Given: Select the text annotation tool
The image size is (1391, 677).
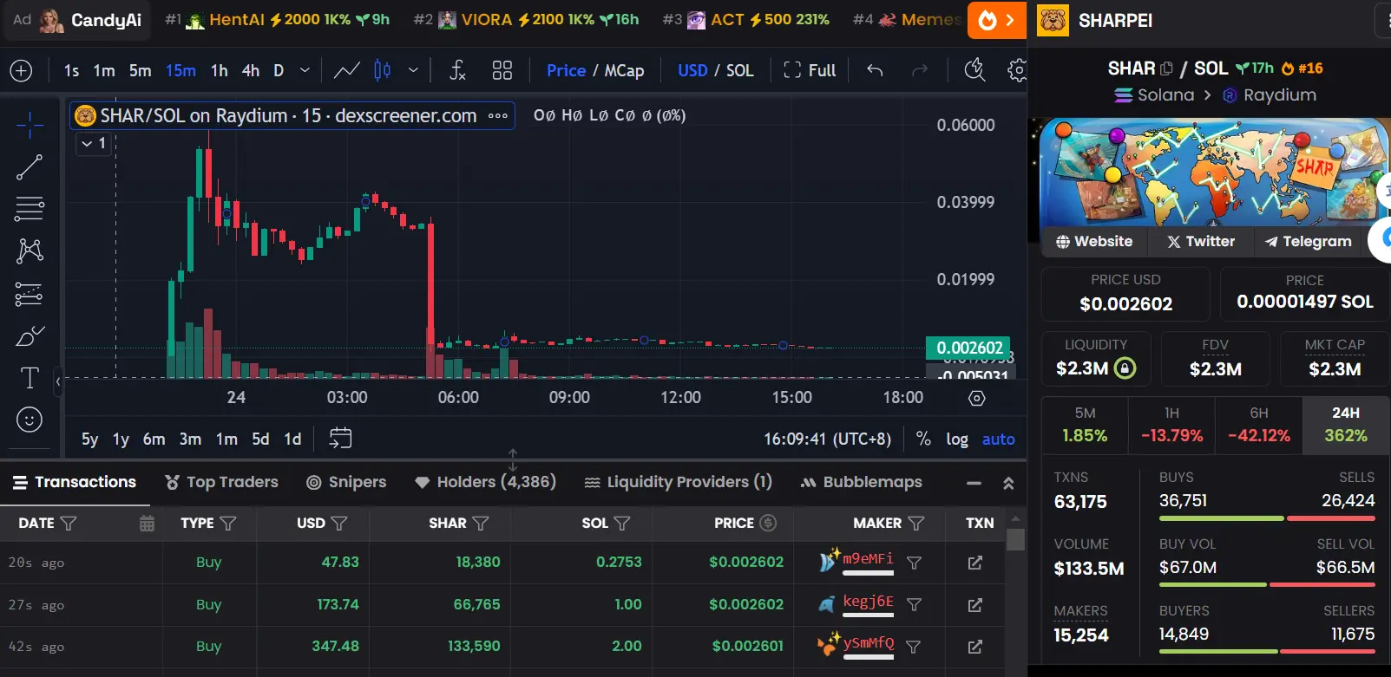Looking at the screenshot, I should (30, 378).
